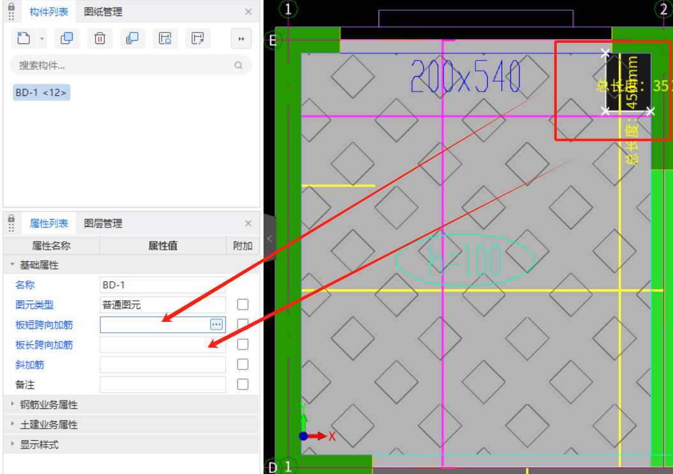Click the 名称 property label

coord(25,285)
